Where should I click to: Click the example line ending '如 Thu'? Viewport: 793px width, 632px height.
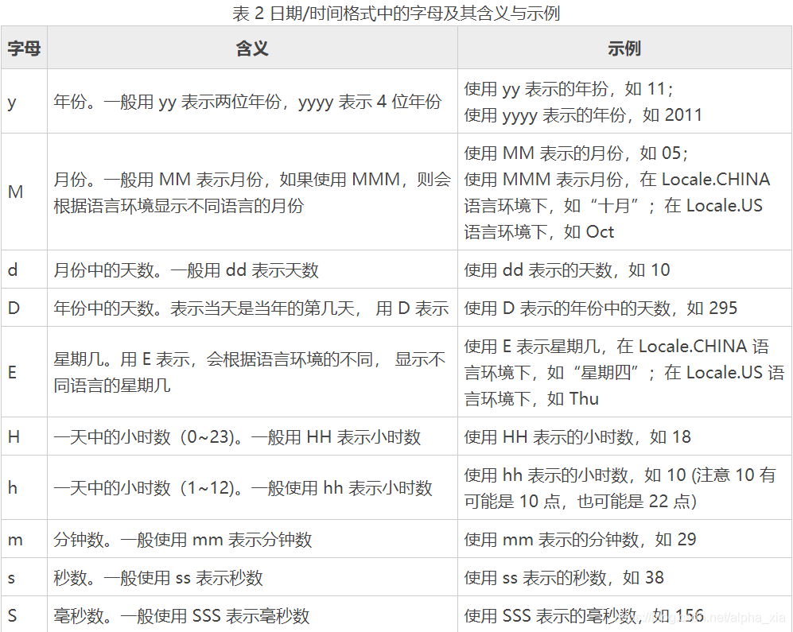point(531,399)
